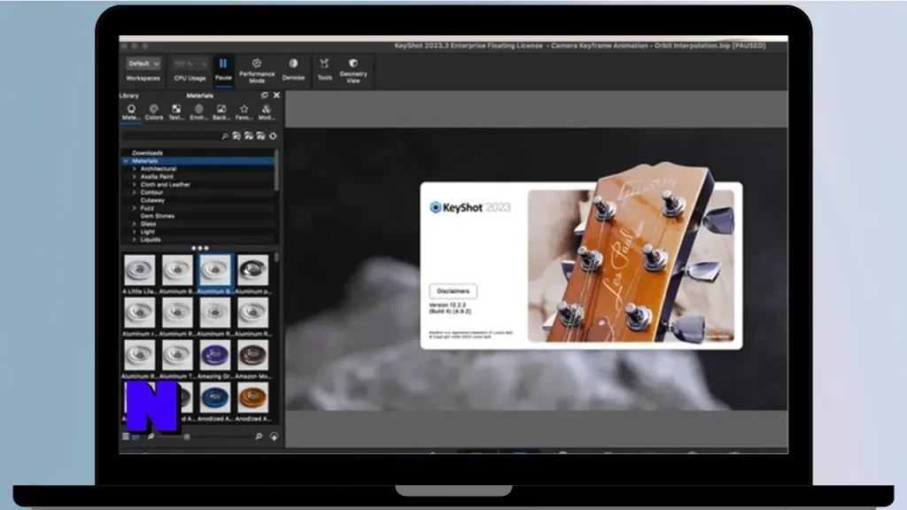Image resolution: width=907 pixels, height=510 pixels.
Task: Toggle the Pause render button
Action: click(223, 69)
